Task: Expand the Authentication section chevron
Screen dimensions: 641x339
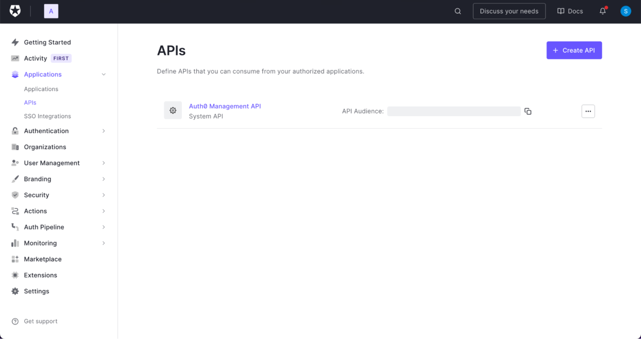Action: pos(104,131)
